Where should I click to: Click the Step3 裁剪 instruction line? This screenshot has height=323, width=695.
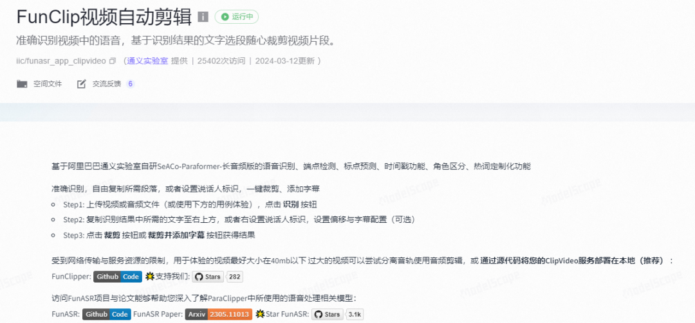(159, 235)
